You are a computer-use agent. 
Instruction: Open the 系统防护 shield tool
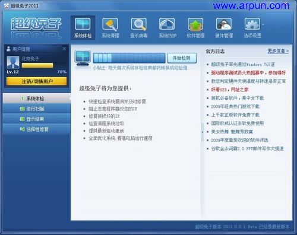point(167,28)
